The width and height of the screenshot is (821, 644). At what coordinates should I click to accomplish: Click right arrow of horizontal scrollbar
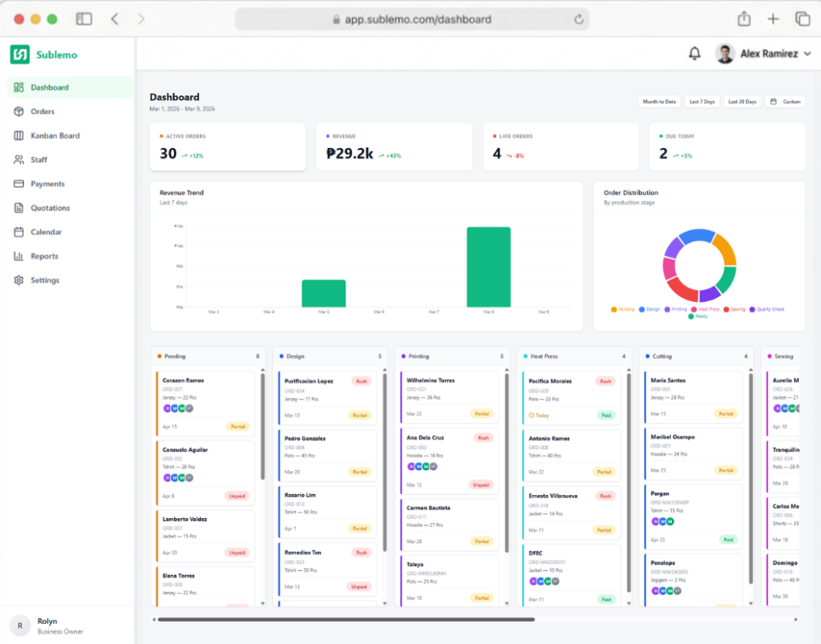pyautogui.click(x=796, y=619)
